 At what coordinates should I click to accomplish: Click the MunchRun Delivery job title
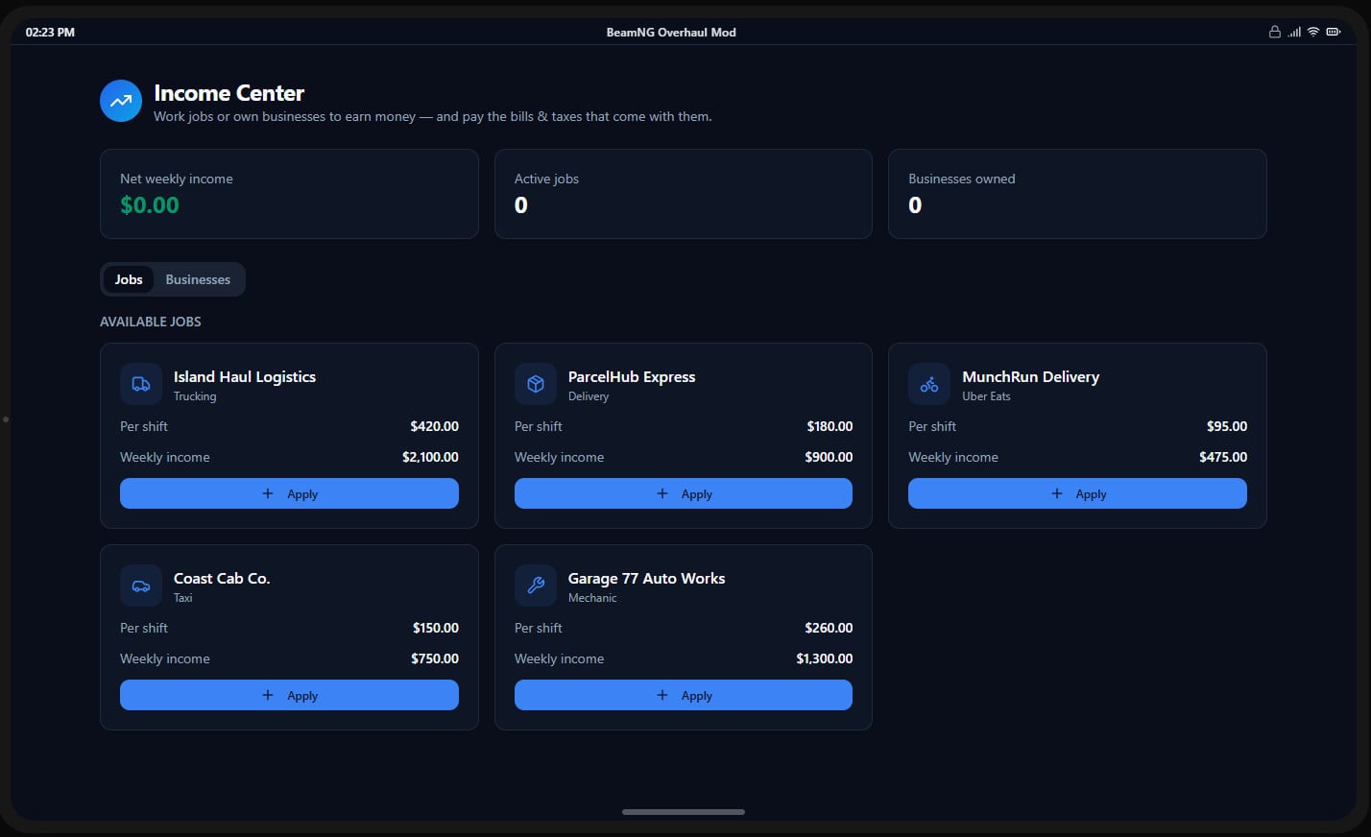tap(1031, 376)
